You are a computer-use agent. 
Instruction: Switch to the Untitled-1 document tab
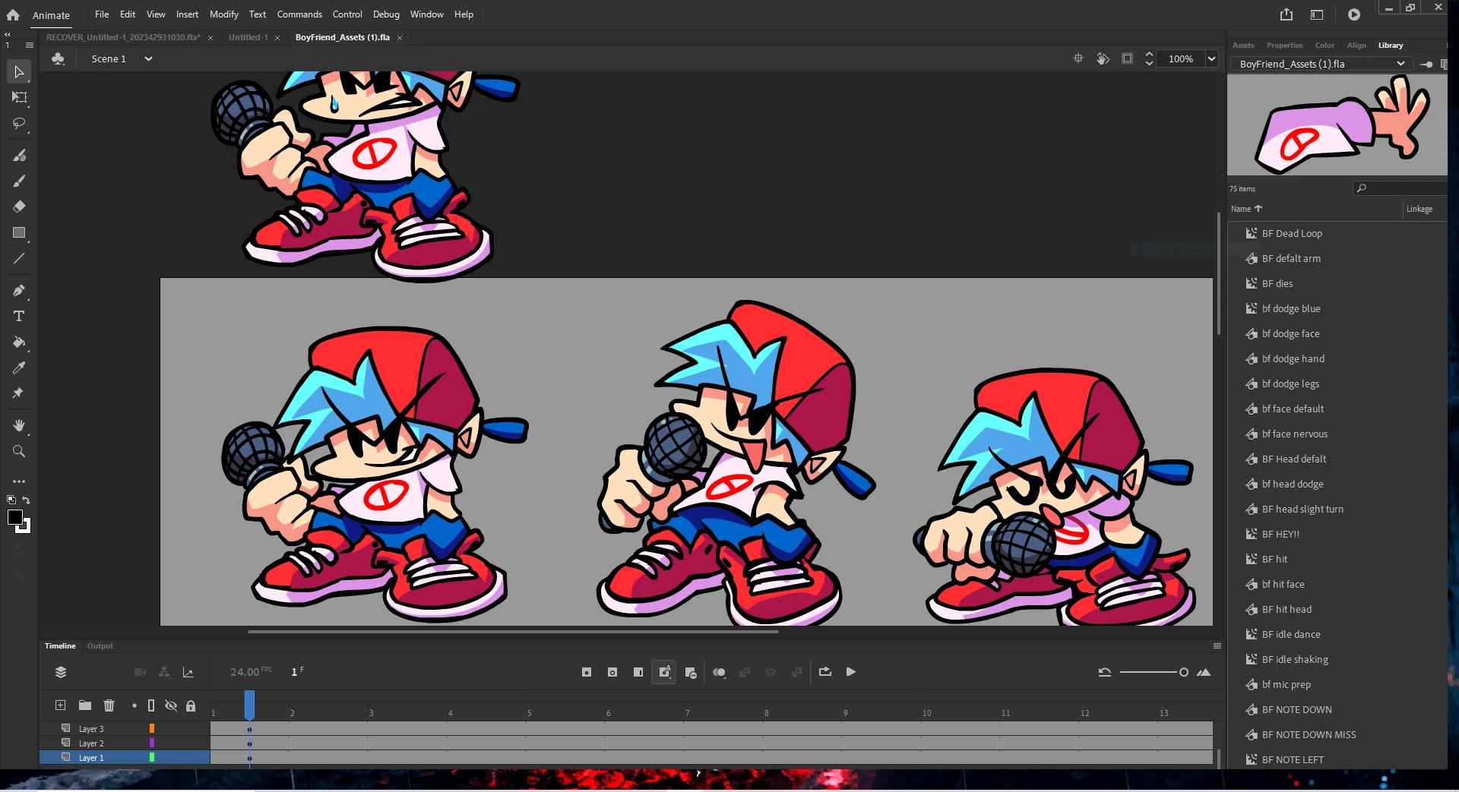pyautogui.click(x=248, y=37)
